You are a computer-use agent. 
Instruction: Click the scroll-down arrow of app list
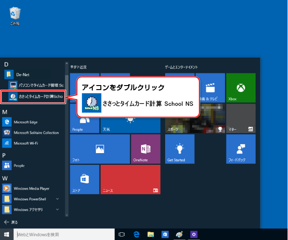(x=67, y=215)
